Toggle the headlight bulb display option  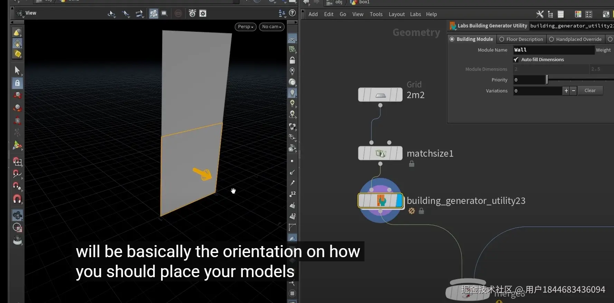[x=292, y=93]
